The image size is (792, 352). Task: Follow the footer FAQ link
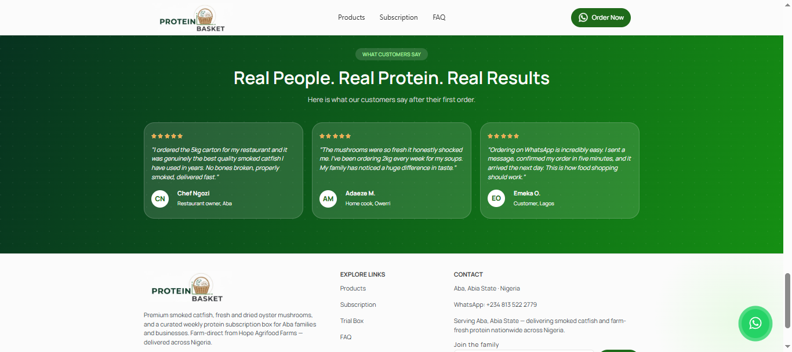click(x=346, y=337)
